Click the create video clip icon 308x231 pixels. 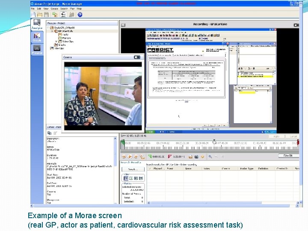[196, 157]
